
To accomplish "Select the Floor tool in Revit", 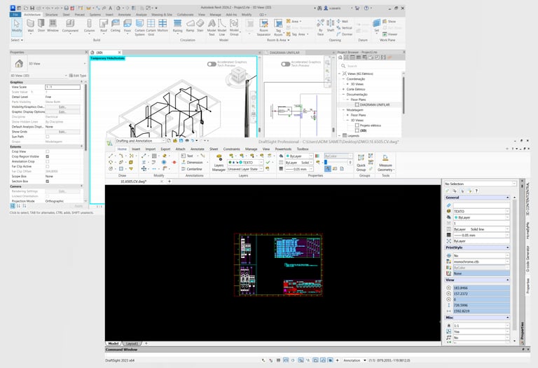I will [x=127, y=26].
